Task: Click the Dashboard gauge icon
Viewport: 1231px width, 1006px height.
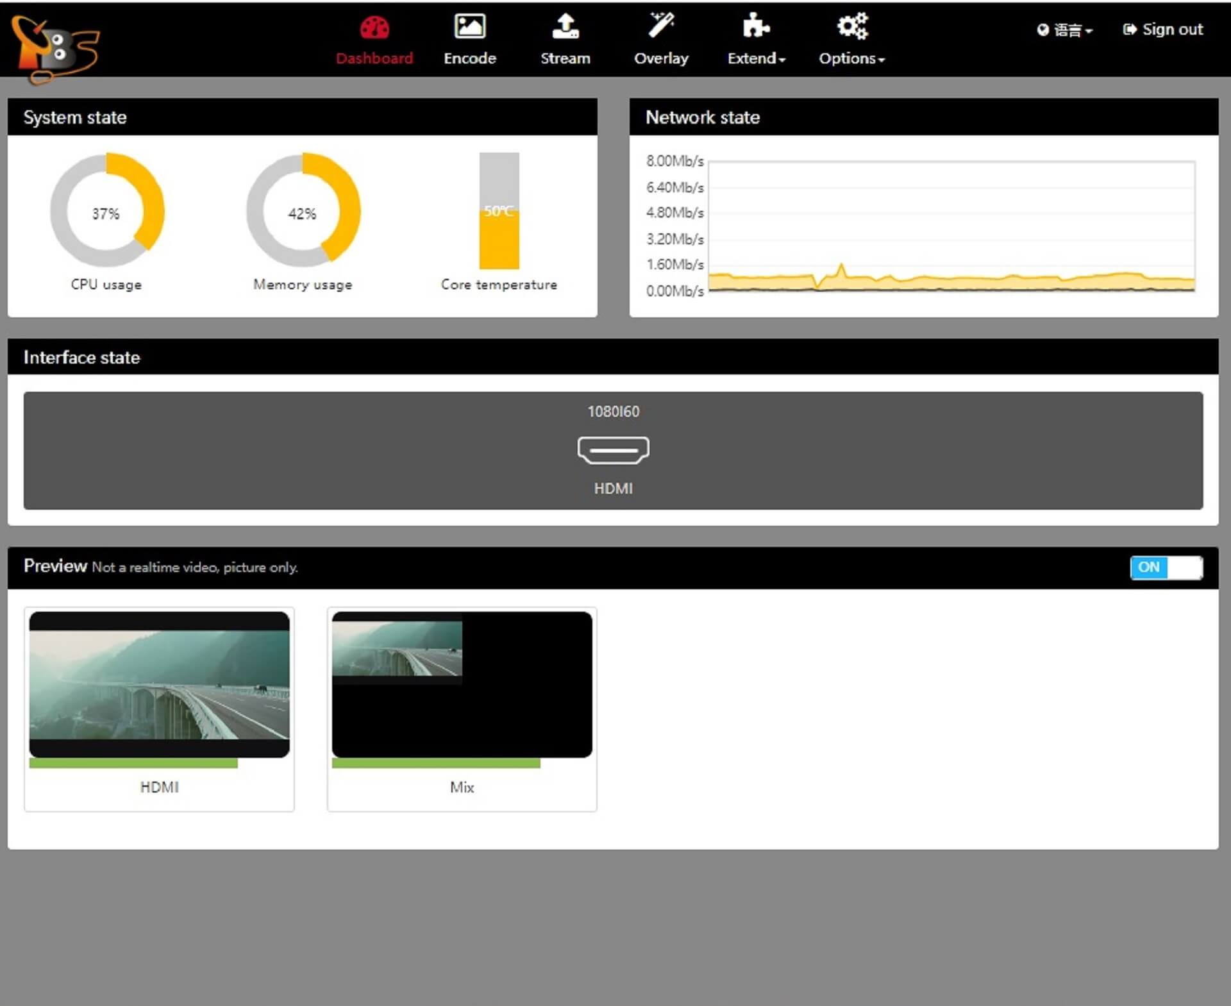Action: (x=374, y=28)
